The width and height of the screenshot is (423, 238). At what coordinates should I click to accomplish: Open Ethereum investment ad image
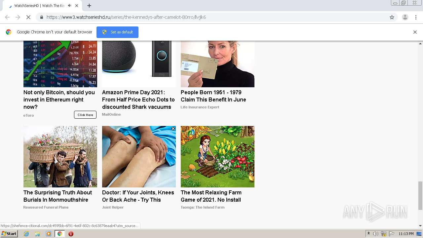coord(60,64)
